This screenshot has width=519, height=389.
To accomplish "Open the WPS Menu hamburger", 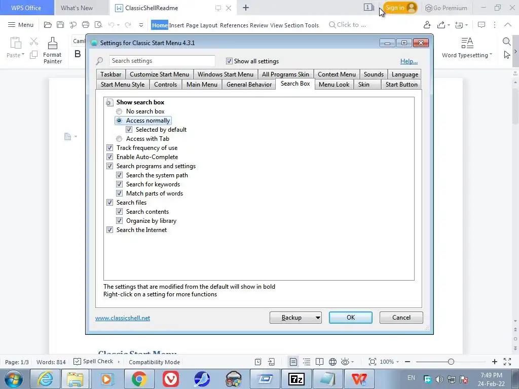I will click(x=20, y=25).
